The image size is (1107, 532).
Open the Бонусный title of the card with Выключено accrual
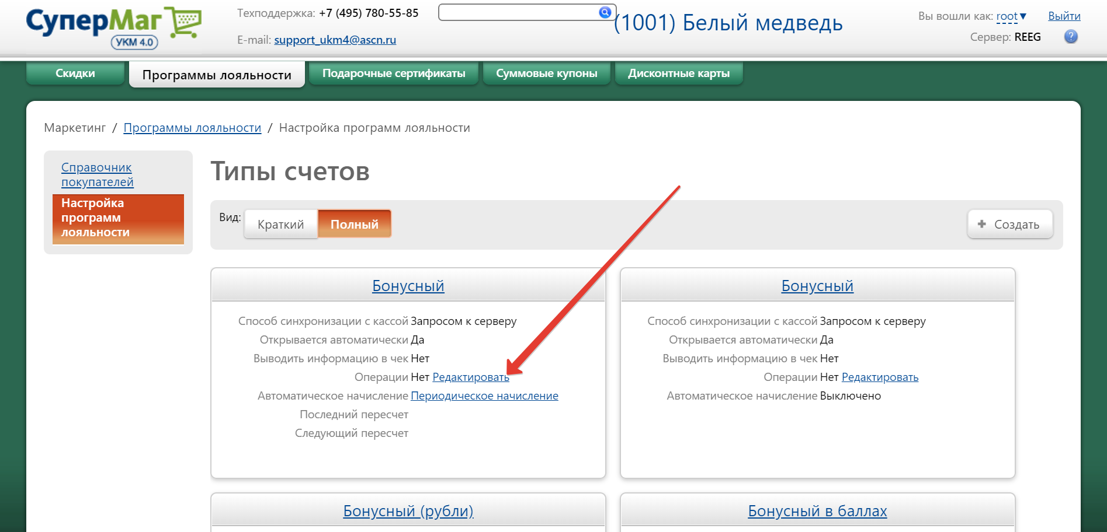817,286
